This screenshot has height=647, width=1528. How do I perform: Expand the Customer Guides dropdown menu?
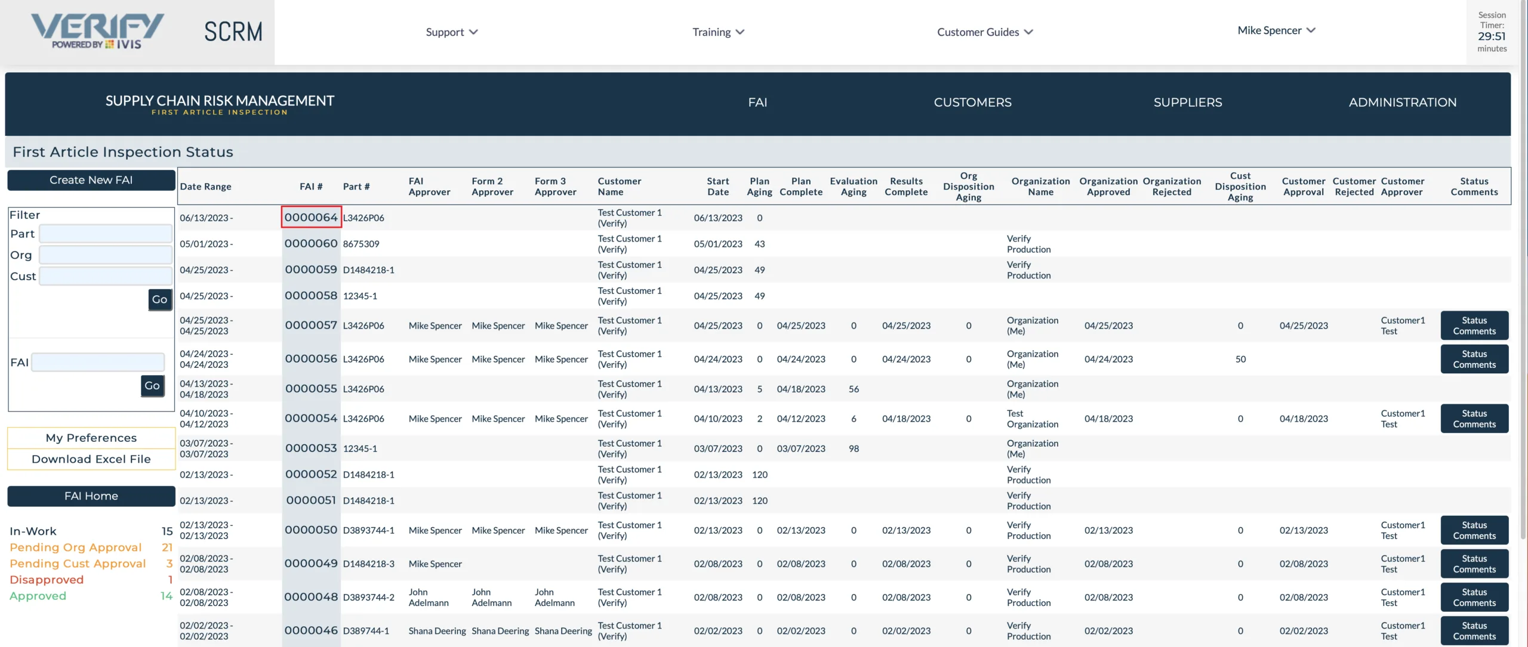[x=983, y=32]
